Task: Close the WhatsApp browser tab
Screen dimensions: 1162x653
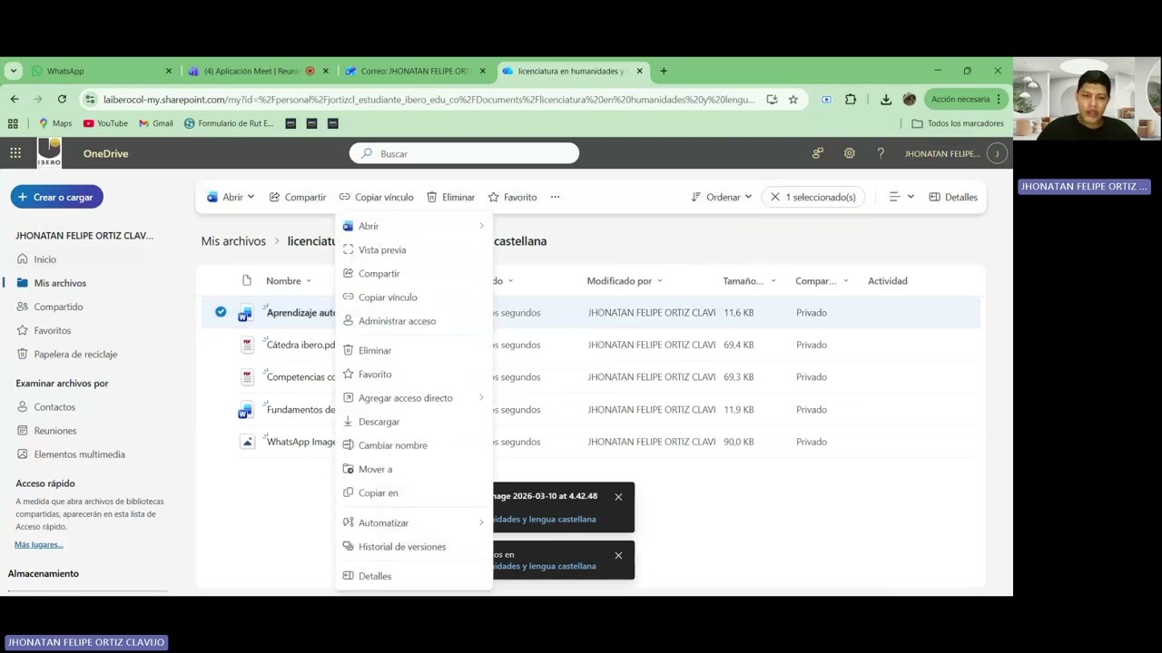Action: point(168,71)
